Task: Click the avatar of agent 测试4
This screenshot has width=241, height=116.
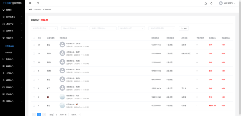Action: coord(62,71)
